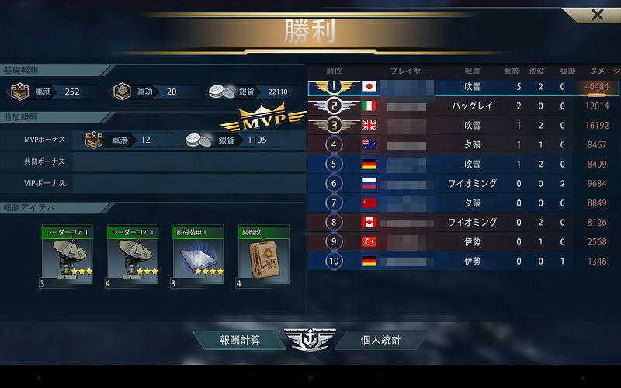
Task: Click the rank 2 silver winged medal
Action: (x=334, y=106)
